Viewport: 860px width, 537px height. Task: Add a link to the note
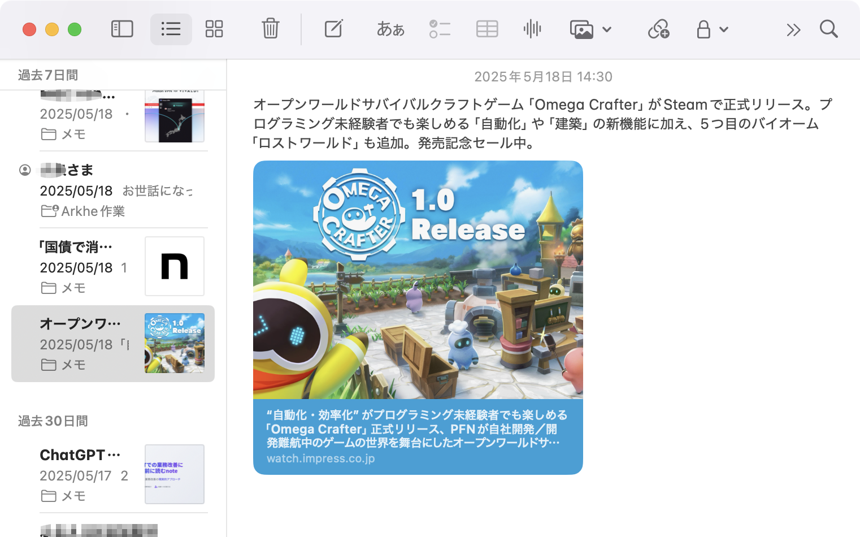click(x=658, y=29)
